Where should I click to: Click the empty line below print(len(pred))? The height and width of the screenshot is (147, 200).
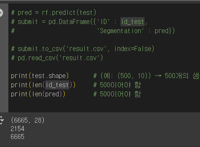[102, 103]
